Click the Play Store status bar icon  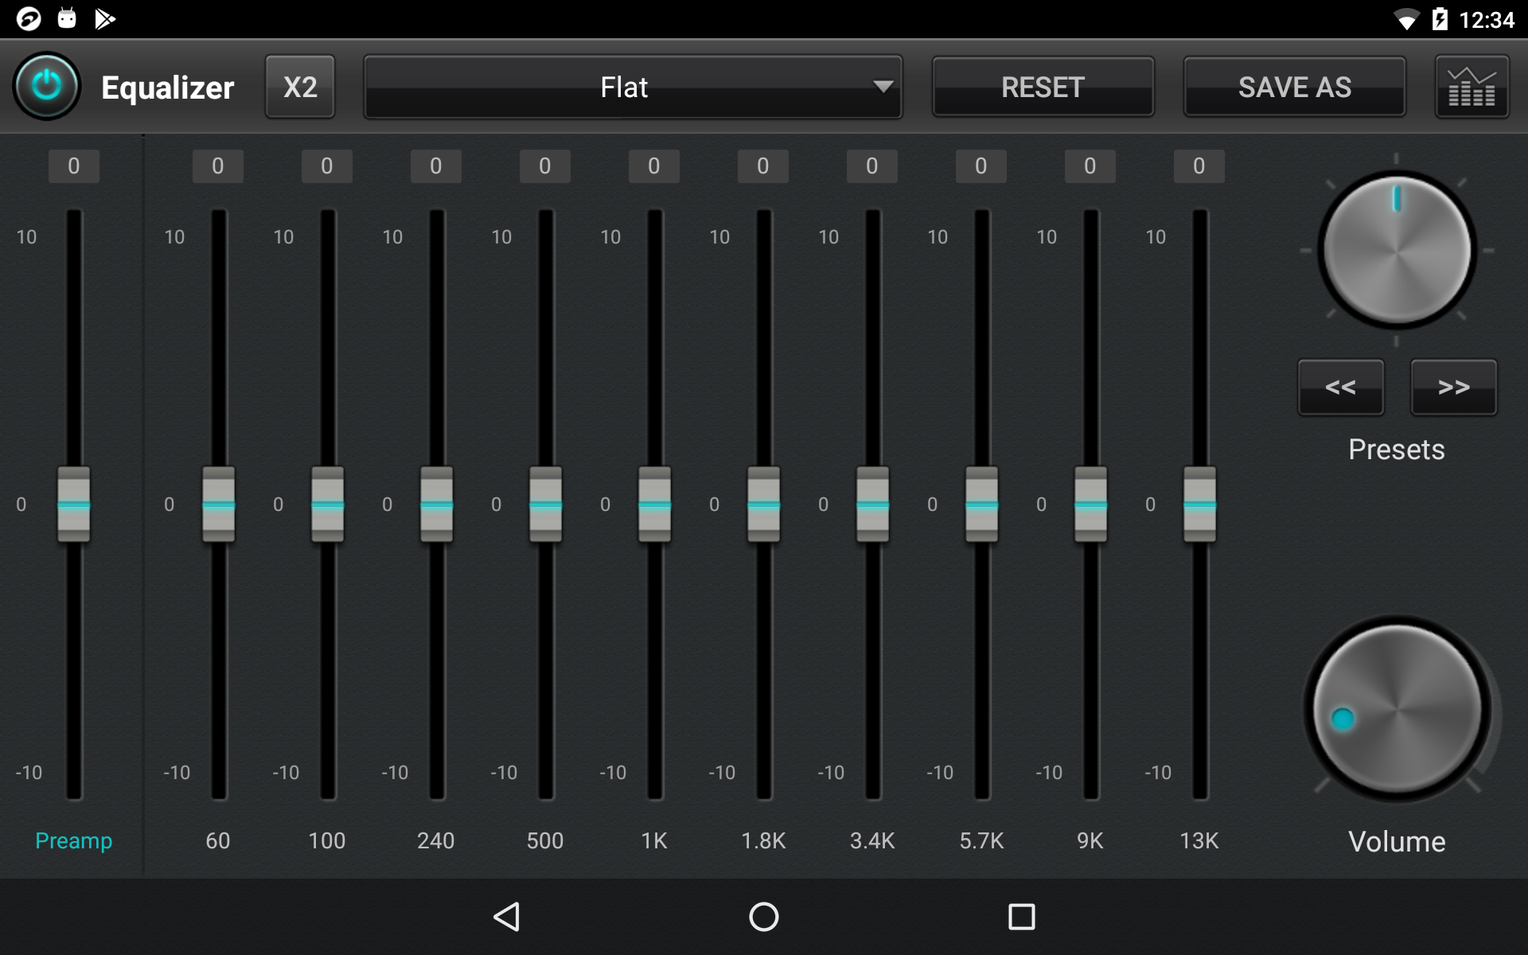pos(105,18)
